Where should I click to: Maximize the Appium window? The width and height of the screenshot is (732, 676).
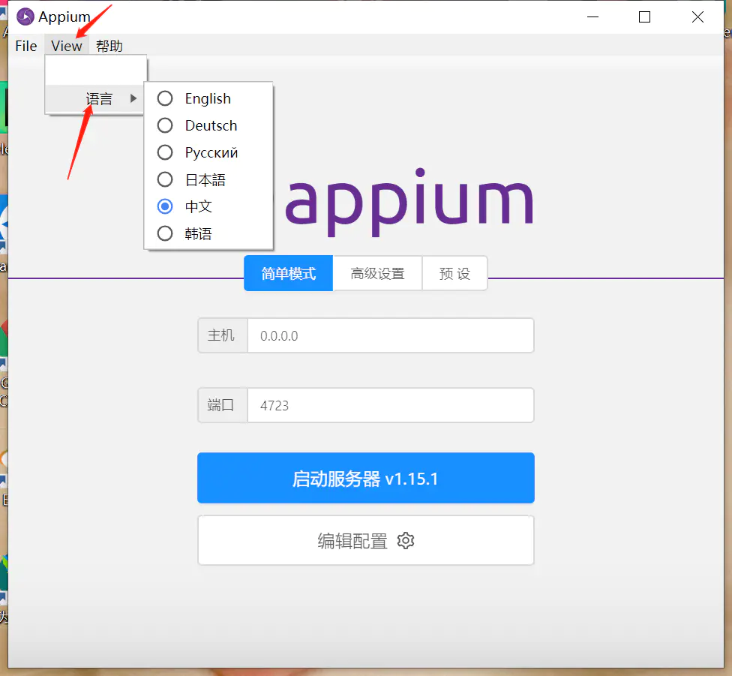tap(645, 17)
